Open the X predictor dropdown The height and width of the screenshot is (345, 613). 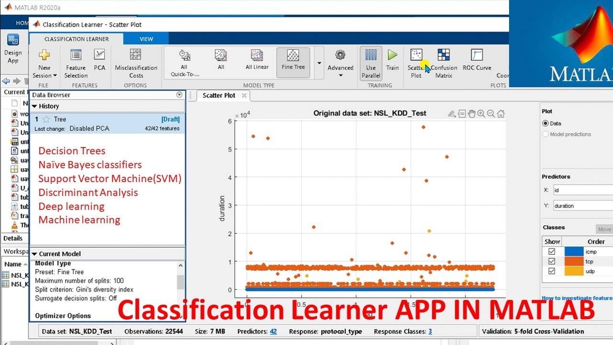583,190
